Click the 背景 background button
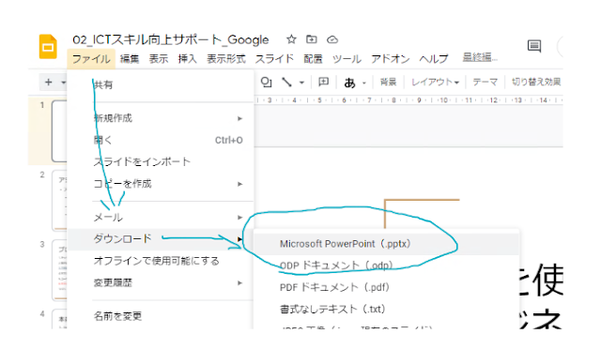601x349 pixels. pos(388,82)
